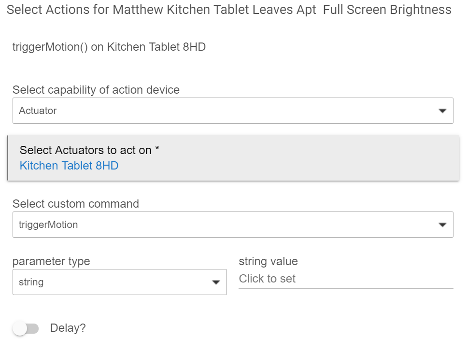467x339 pixels.
Task: Open the Kitchen Tablet 8HD device link
Action: (x=69, y=166)
